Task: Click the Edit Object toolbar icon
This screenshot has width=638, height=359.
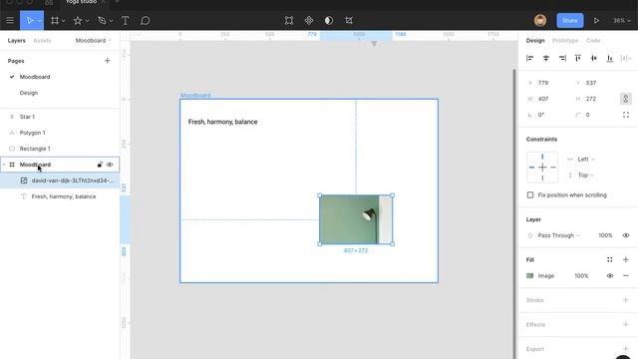Action: click(289, 20)
